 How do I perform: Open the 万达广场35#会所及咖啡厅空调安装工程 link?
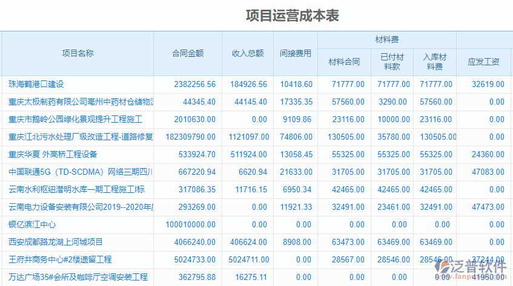[x=78, y=277]
